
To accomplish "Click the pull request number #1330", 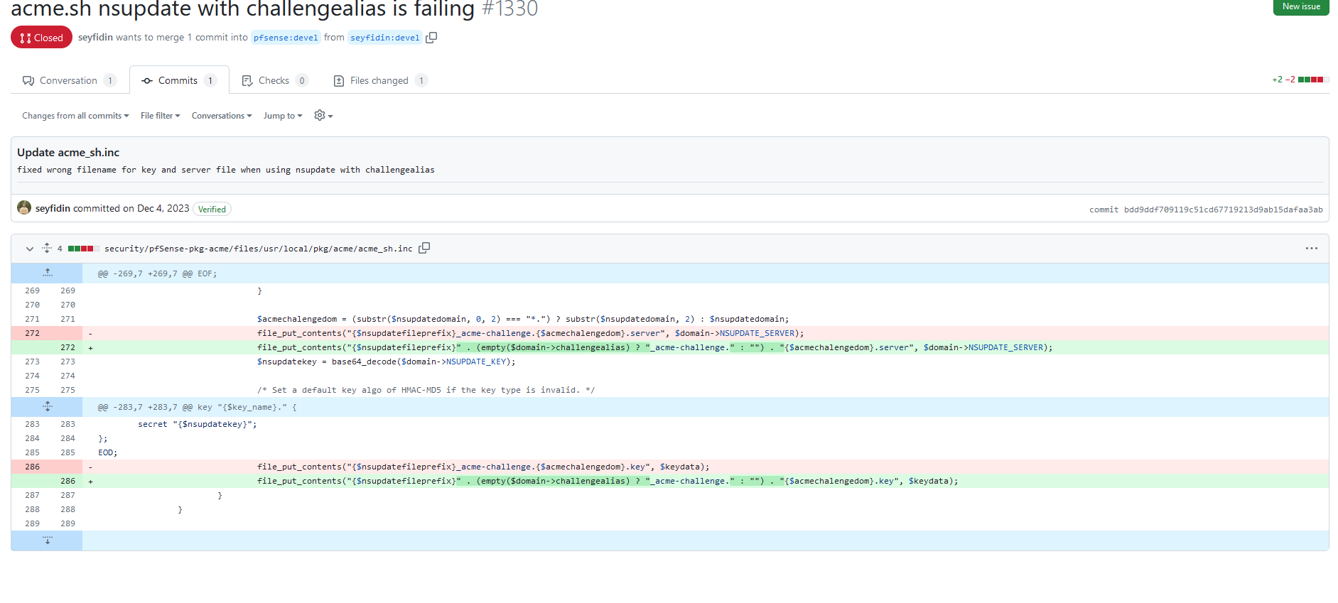I will pyautogui.click(x=509, y=9).
